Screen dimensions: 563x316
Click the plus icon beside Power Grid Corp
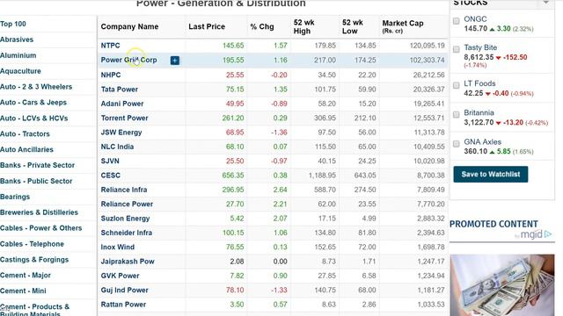(175, 61)
